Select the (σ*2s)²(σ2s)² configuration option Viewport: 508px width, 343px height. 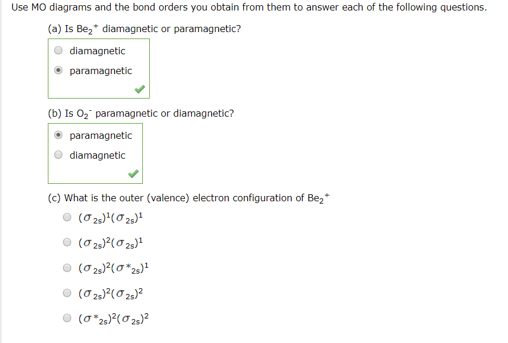pos(67,317)
